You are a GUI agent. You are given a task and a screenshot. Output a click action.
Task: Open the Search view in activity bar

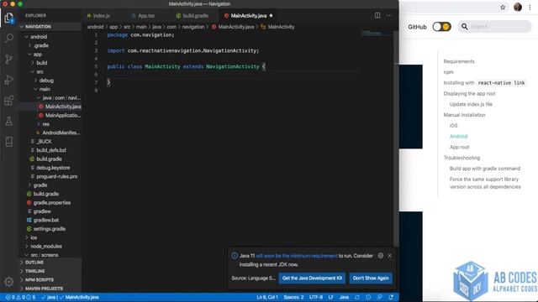coord(9,38)
